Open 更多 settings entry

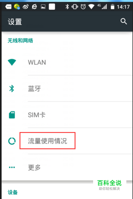click(x=67, y=167)
